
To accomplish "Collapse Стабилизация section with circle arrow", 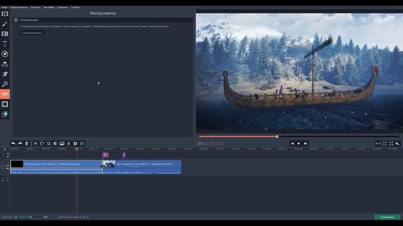I will (x=16, y=20).
